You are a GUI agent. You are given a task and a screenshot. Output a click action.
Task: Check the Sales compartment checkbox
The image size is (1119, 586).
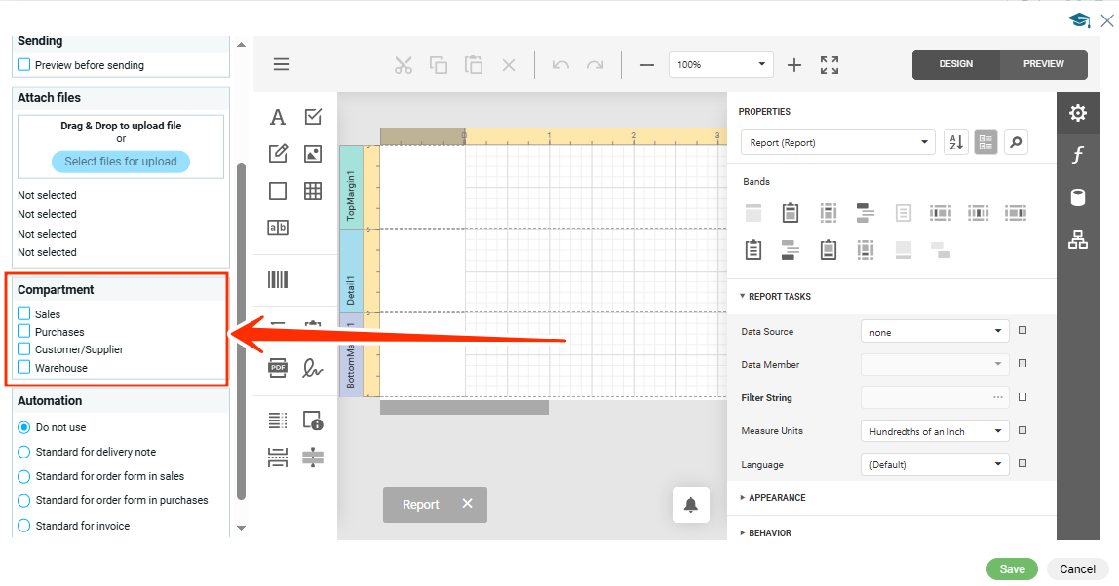tap(24, 313)
